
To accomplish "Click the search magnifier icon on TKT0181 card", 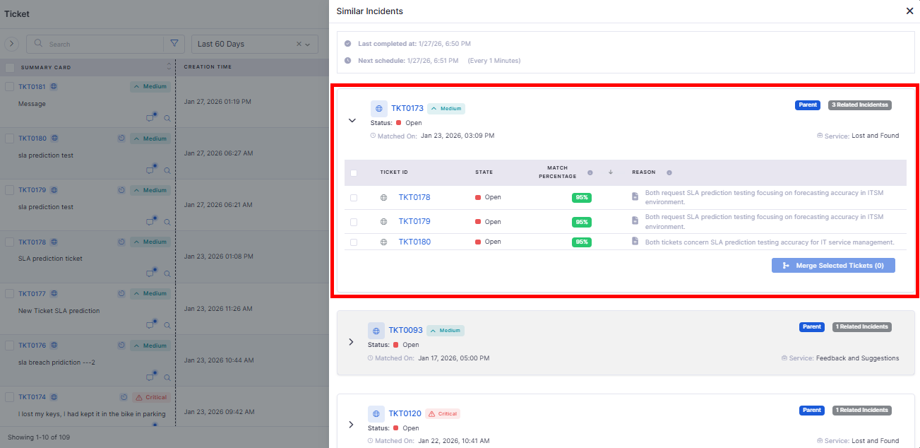I will (167, 119).
